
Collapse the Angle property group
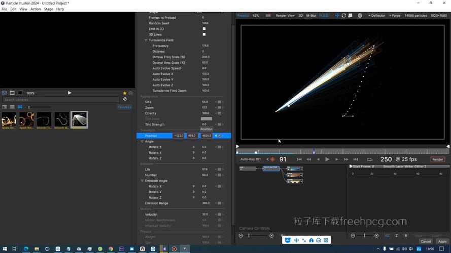[142, 141]
